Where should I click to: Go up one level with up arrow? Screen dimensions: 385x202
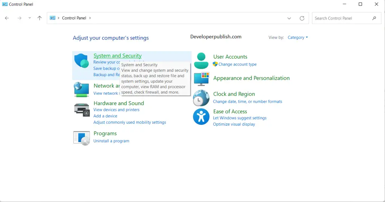pyautogui.click(x=39, y=18)
